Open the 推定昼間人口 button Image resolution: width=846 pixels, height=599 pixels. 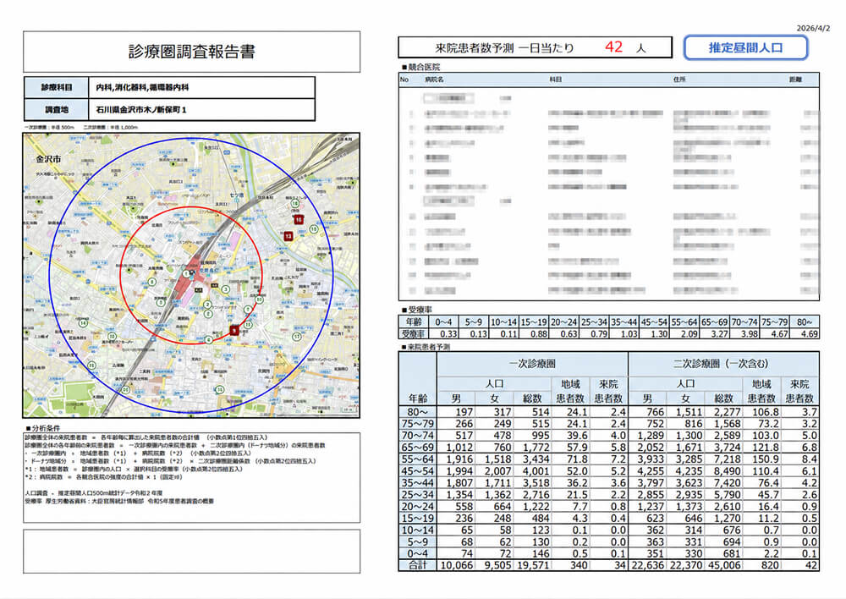click(745, 47)
